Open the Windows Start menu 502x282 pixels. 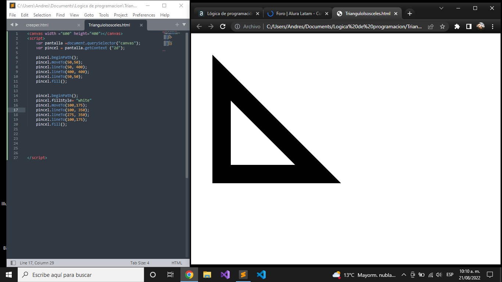[9, 275]
